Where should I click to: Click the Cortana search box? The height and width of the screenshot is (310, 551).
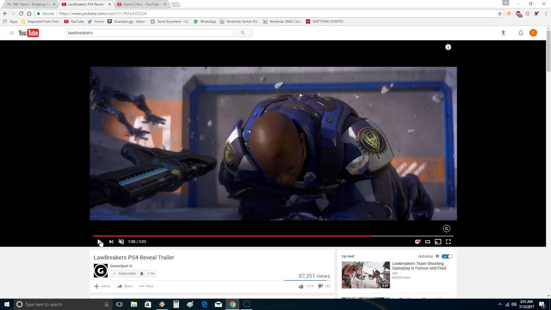(63, 304)
